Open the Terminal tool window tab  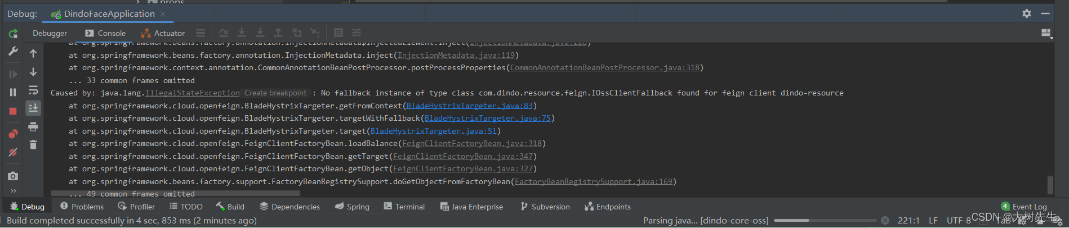(x=404, y=207)
